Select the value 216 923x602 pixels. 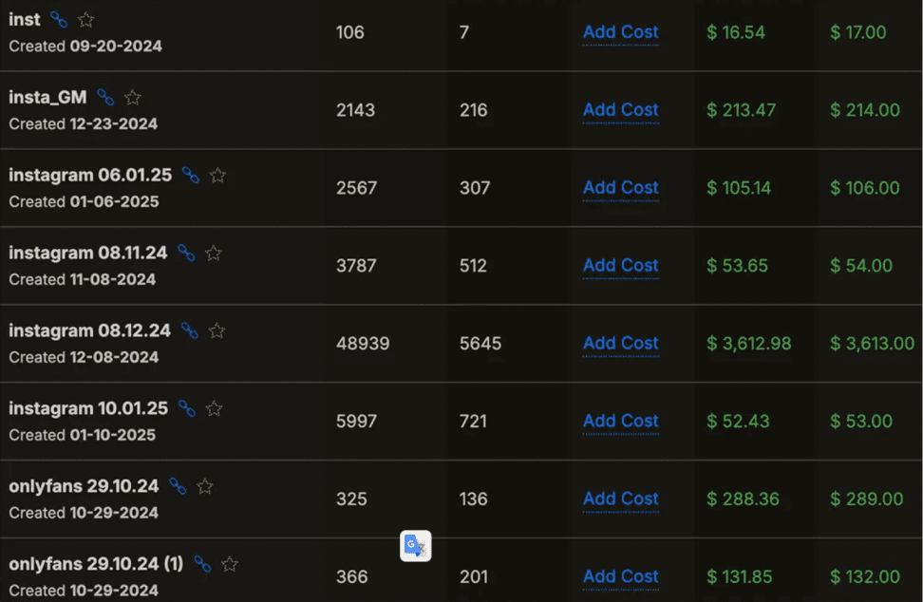point(473,110)
